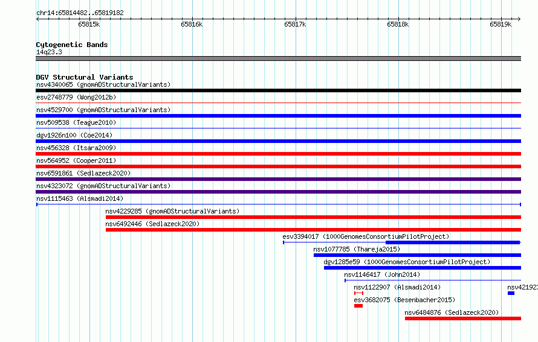The image size is (538, 342).
Task: Open nsv1115463 (Alsmadi2014) variant label
Action: coord(80,198)
